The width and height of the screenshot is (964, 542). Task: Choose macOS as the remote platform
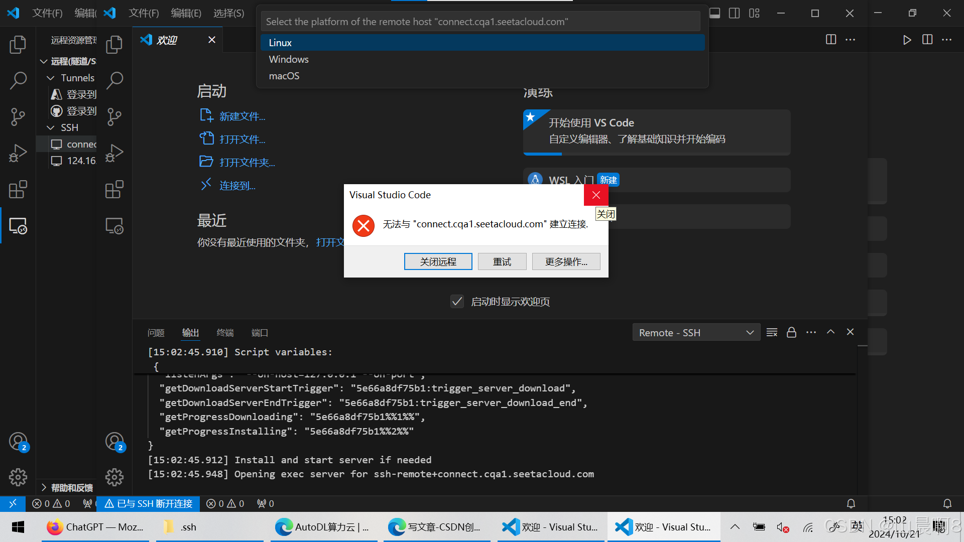tap(482, 76)
